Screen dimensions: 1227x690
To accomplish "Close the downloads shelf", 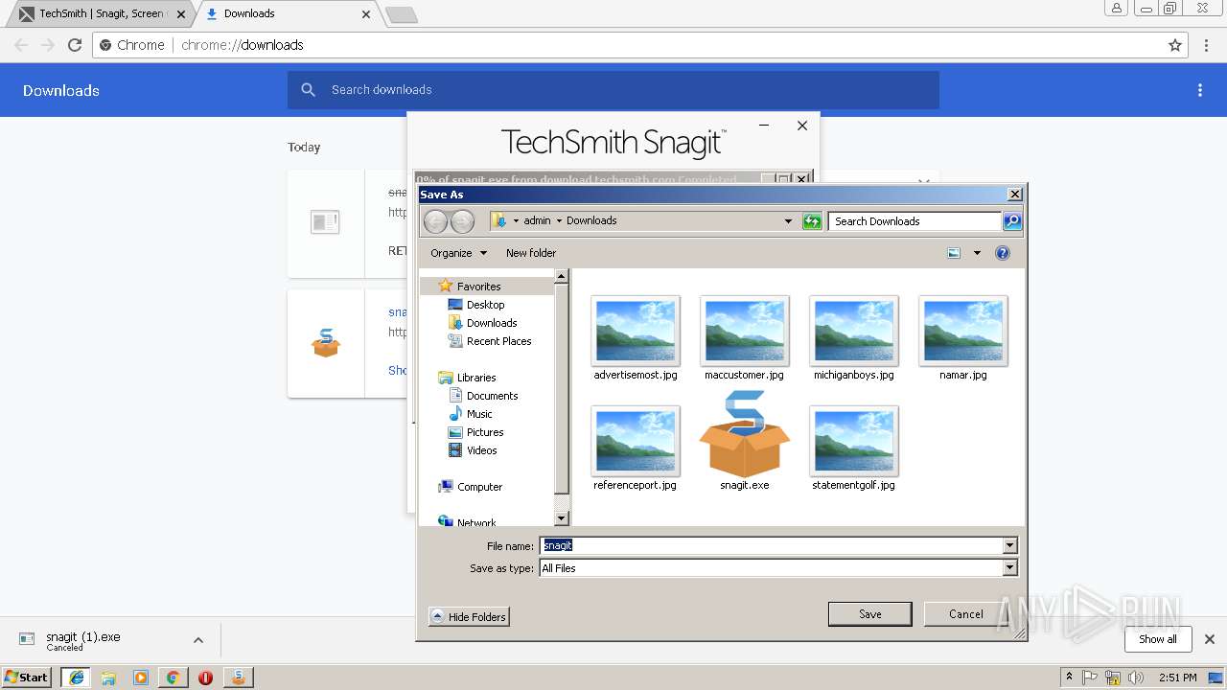I will [1210, 639].
